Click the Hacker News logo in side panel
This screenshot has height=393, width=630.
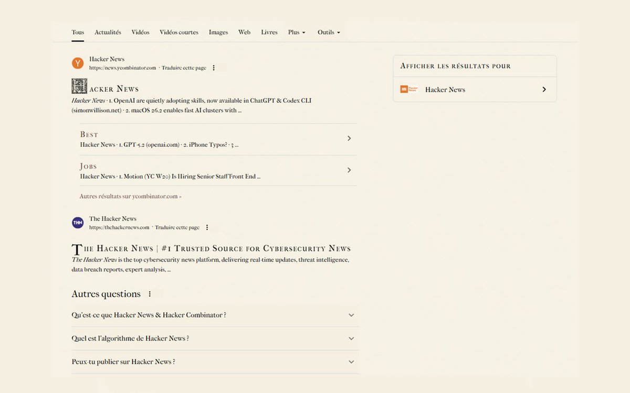[x=409, y=90]
